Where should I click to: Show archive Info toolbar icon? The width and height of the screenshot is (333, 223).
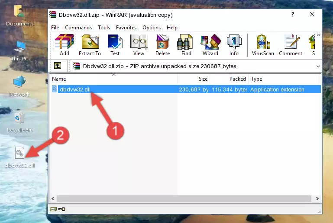pos(234,45)
